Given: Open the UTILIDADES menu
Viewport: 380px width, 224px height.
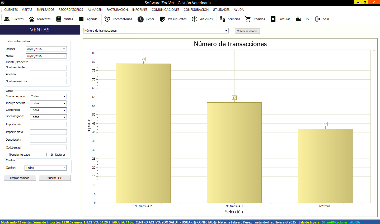Looking at the screenshot, I should coord(221,10).
